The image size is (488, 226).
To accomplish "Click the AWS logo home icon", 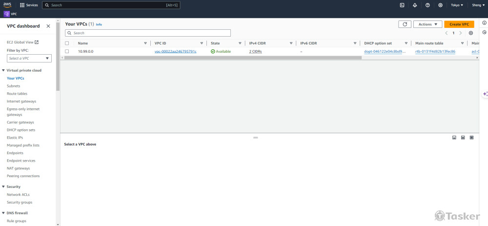I will (7, 5).
